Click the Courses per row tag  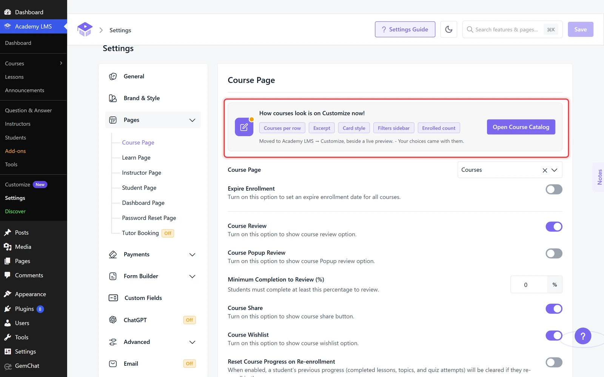[x=282, y=128]
